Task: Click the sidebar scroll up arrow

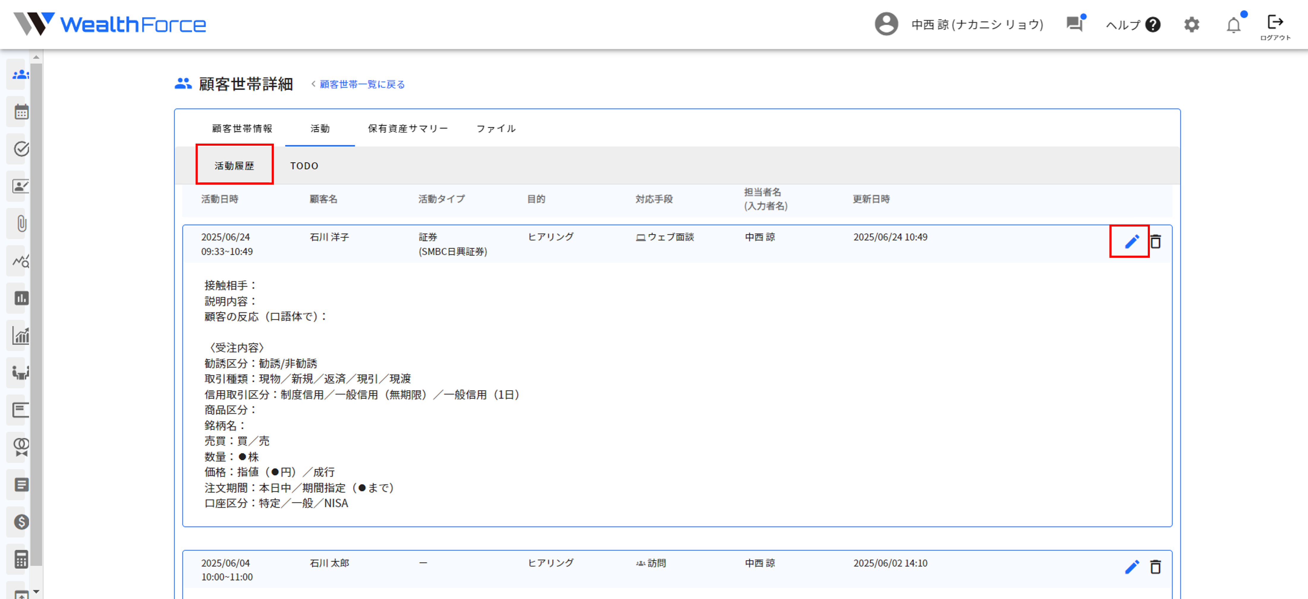Action: coord(36,57)
